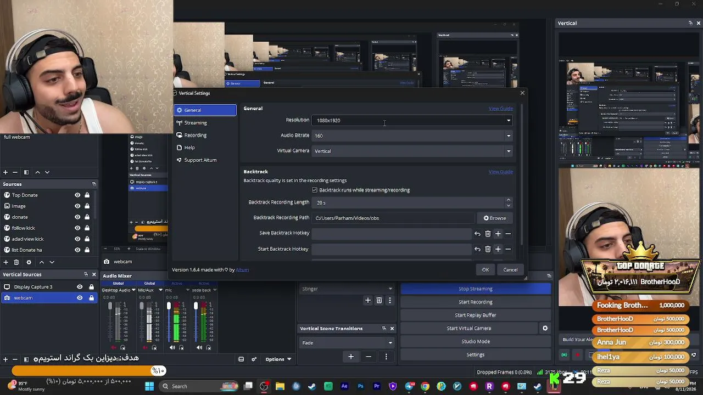Click OK in Vertical Settings
This screenshot has height=395, width=703.
(x=486, y=270)
